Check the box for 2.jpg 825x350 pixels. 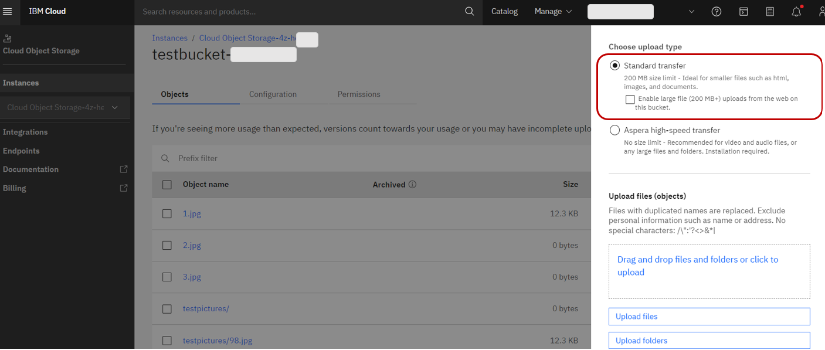click(167, 246)
